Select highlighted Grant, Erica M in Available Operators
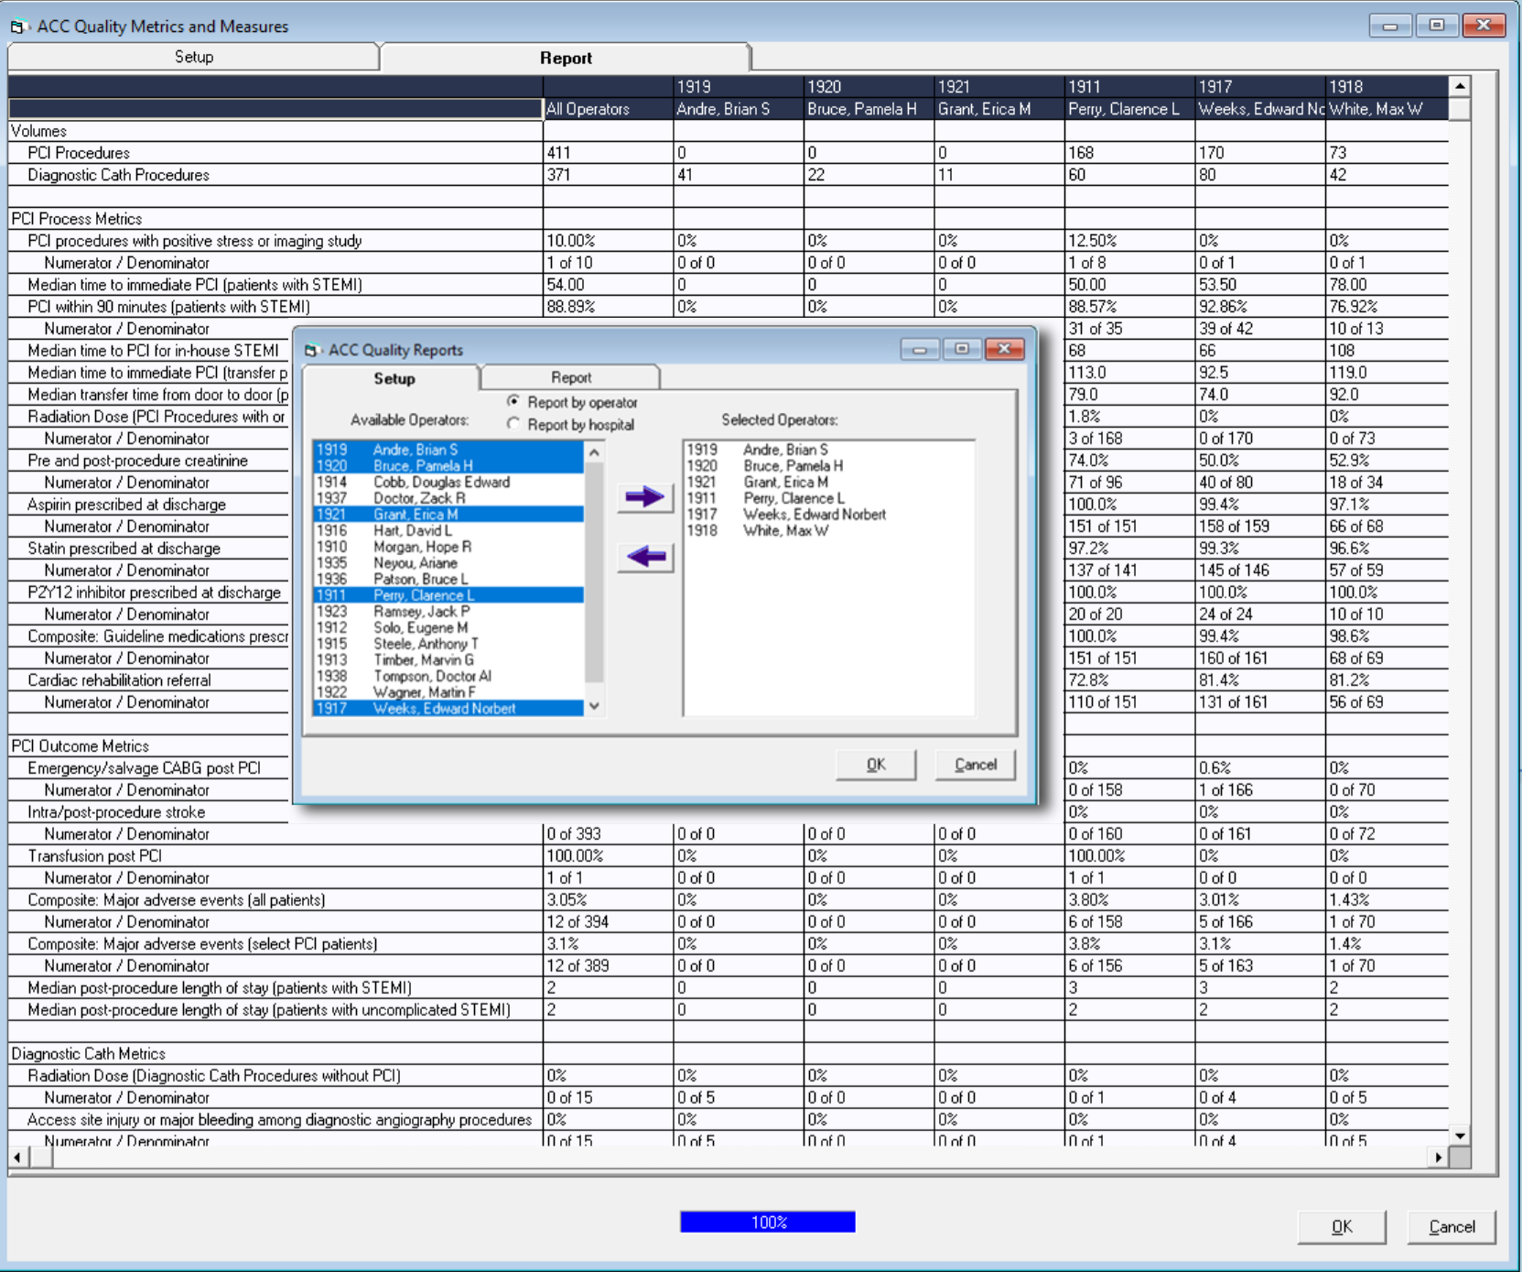The width and height of the screenshot is (1522, 1272). coord(448,515)
